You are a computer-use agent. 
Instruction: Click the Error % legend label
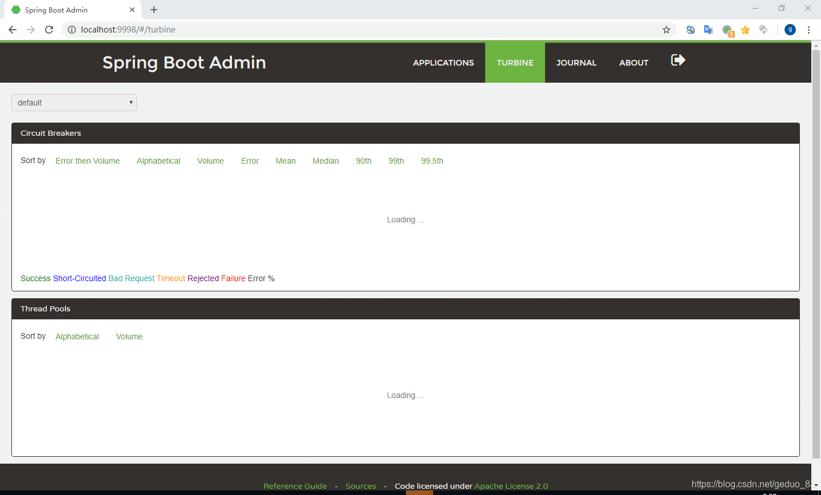[261, 278]
